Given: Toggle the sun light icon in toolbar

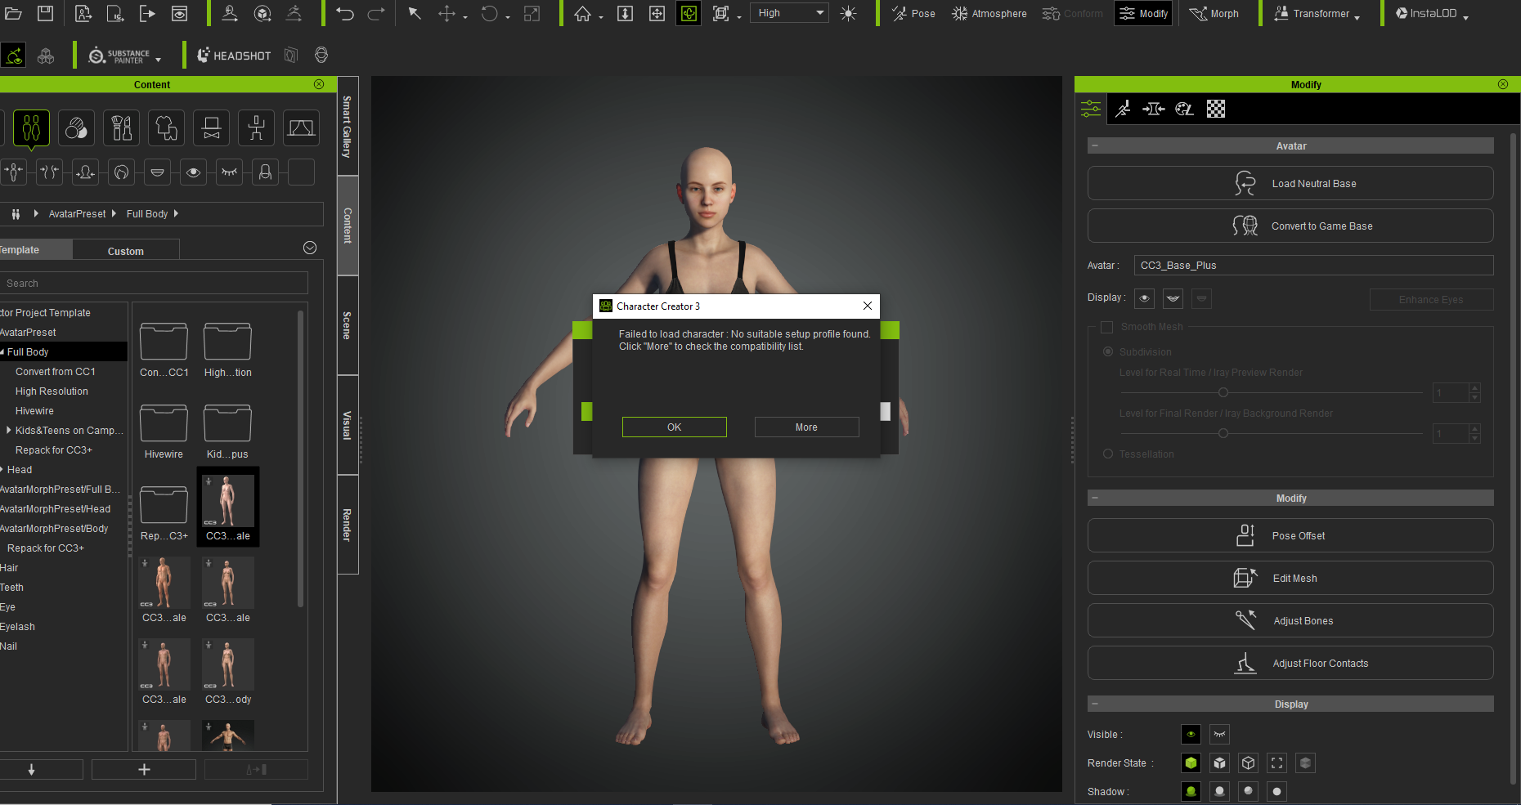Looking at the screenshot, I should (x=849, y=13).
